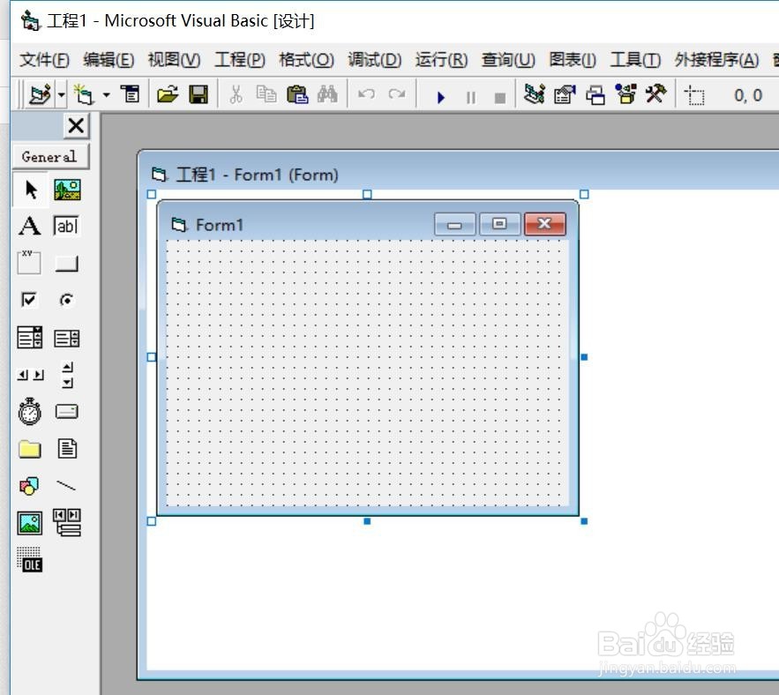
Task: Open the Form Layout Window icon
Action: pyautogui.click(x=595, y=94)
